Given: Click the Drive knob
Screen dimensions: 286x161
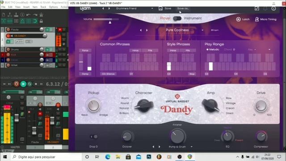Looking at the screenshot, I should pos(261,106).
